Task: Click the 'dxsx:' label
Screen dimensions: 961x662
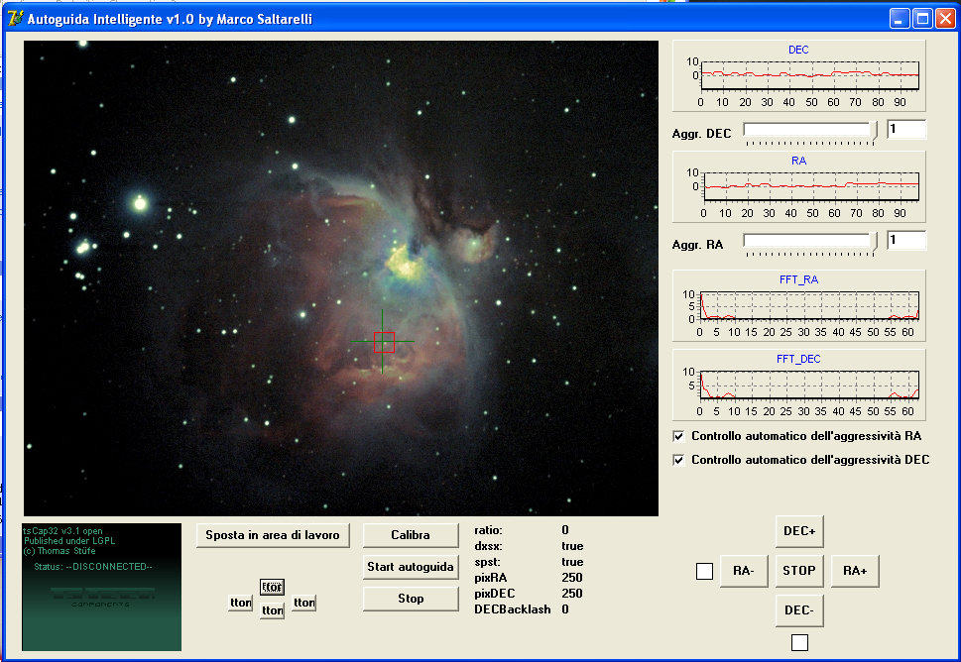Action: [489, 546]
